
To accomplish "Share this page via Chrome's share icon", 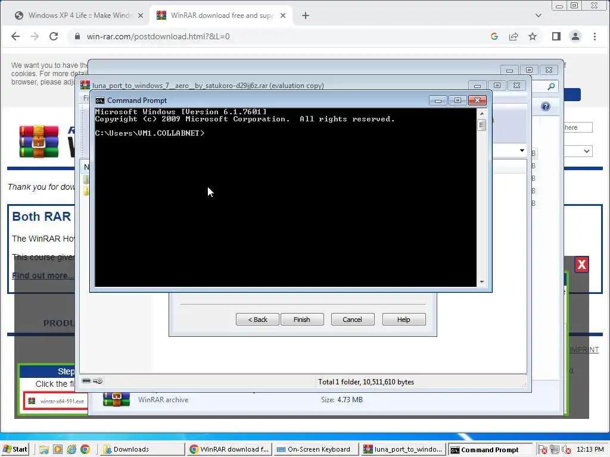I will (513, 36).
